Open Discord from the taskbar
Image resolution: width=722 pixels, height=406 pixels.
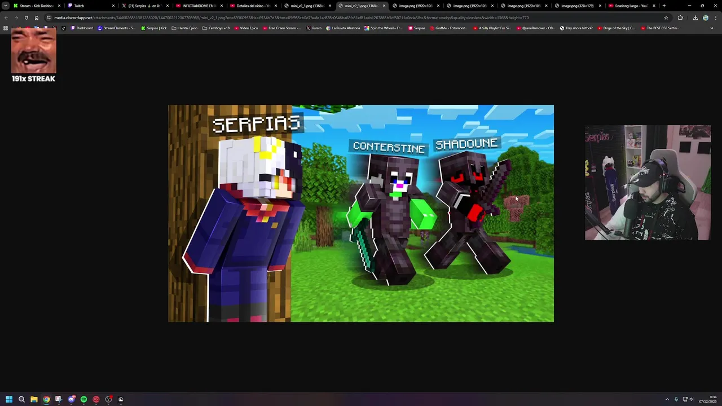click(71, 399)
